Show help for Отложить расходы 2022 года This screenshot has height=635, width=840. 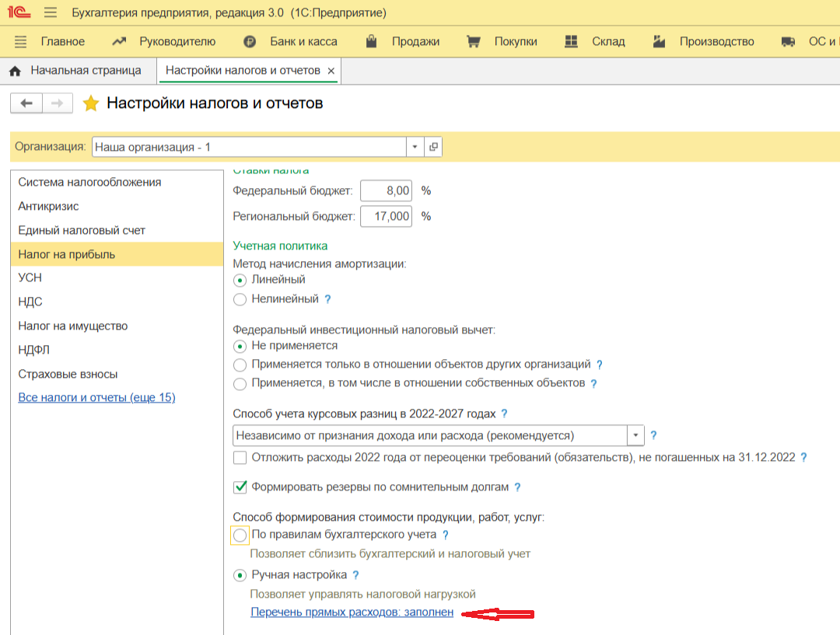pos(803,458)
